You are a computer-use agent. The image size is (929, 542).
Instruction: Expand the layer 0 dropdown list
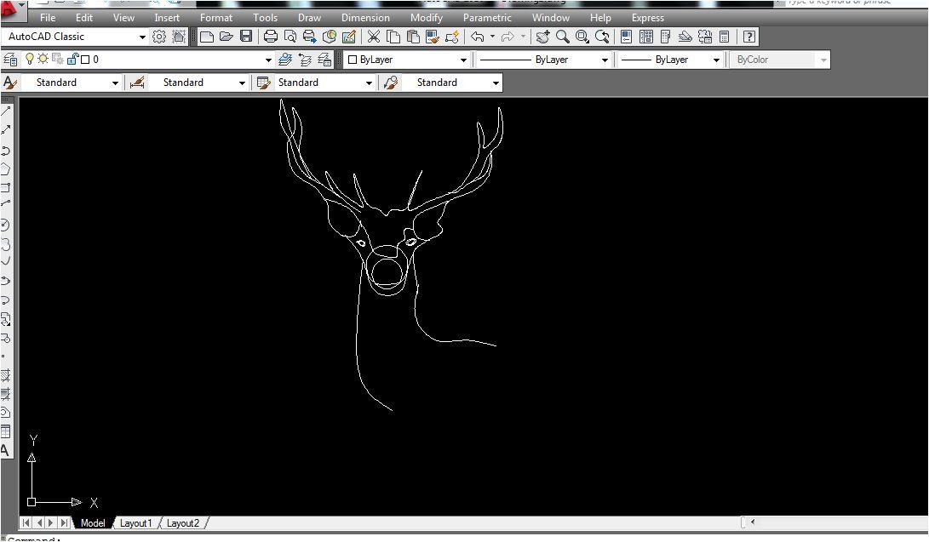click(267, 60)
